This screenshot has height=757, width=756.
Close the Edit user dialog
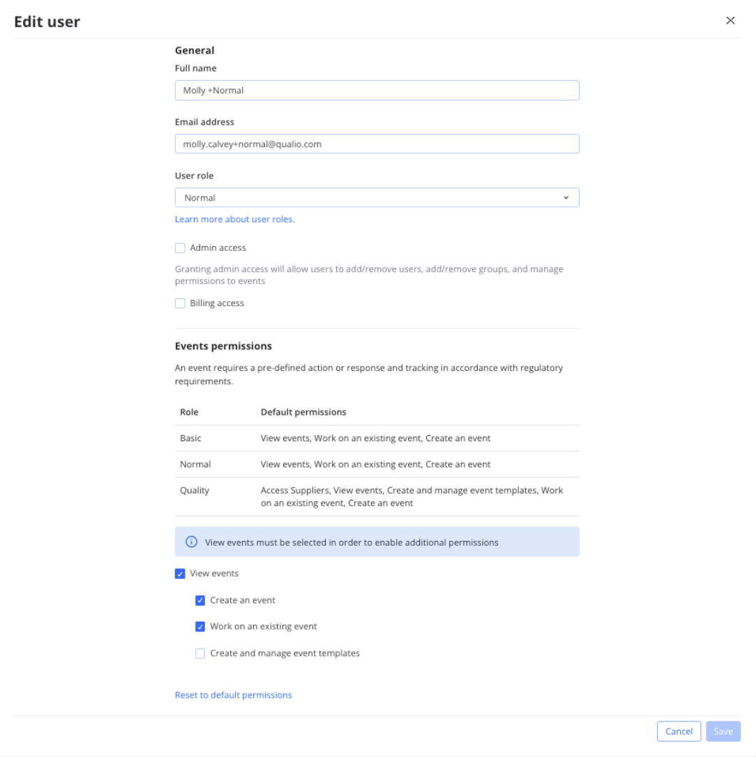730,20
